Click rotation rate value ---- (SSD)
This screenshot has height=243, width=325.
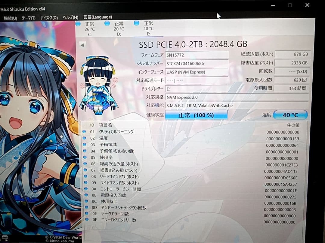click(x=292, y=71)
